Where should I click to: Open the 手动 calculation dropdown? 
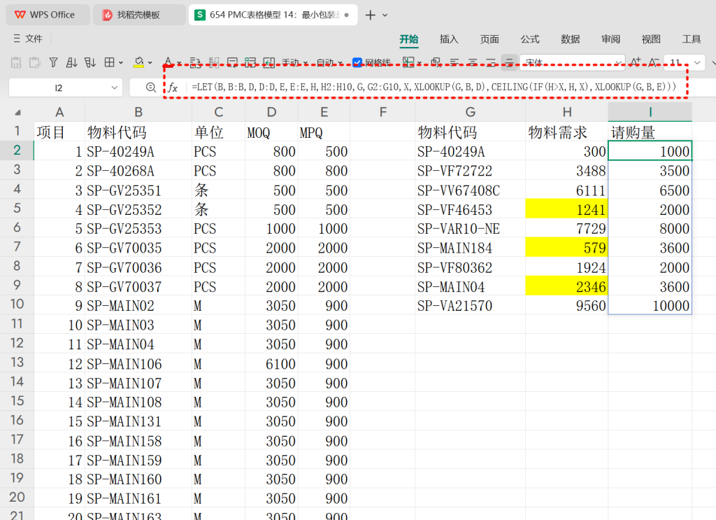294,62
